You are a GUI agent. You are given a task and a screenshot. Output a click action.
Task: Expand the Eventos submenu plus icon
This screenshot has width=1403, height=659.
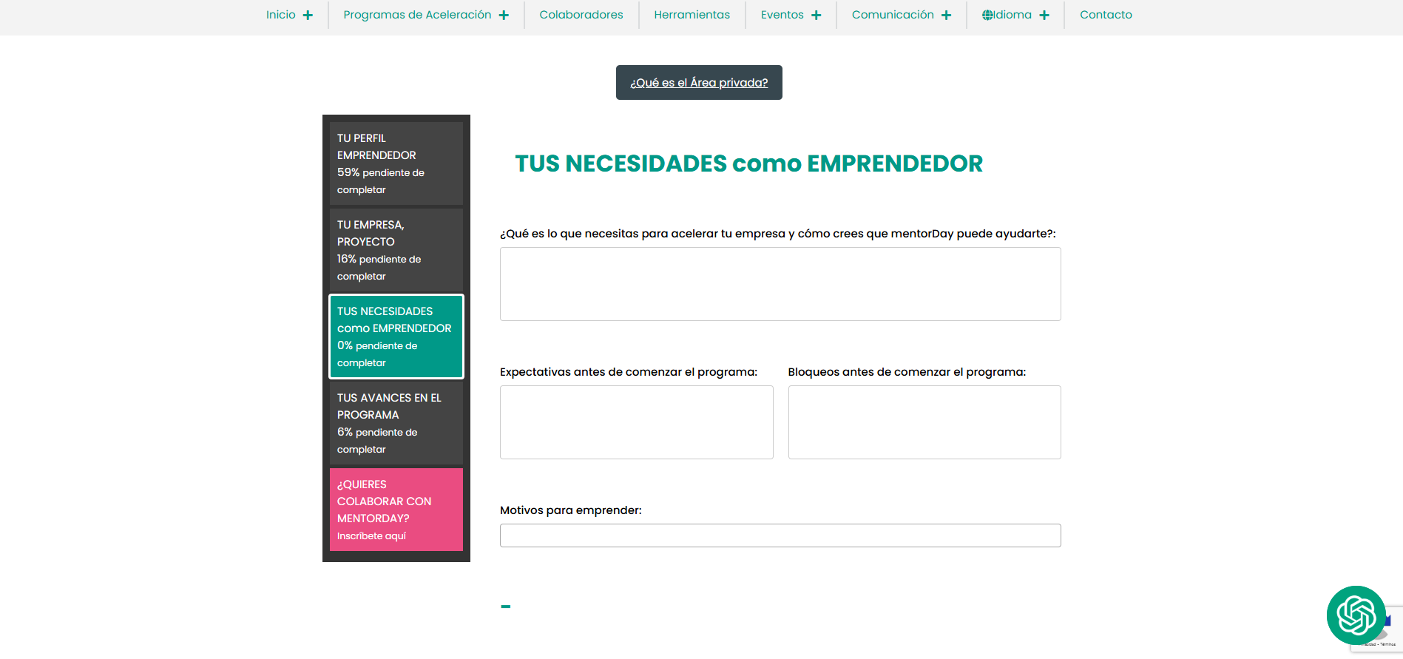point(816,16)
